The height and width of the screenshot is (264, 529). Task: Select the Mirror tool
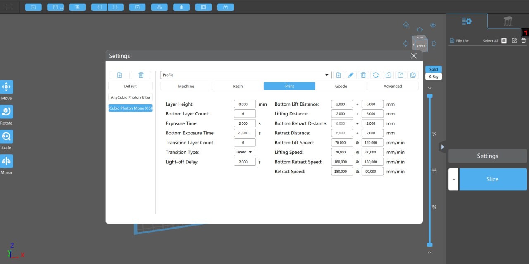pyautogui.click(x=7, y=161)
